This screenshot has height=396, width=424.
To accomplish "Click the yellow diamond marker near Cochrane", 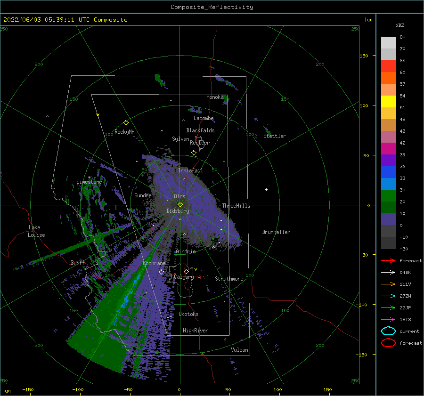I will (x=161, y=272).
